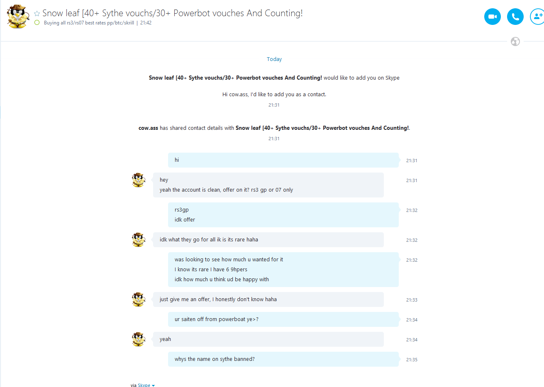544x387 pixels.
Task: Open the via Skype dropdown arrow
Action: click(x=153, y=385)
